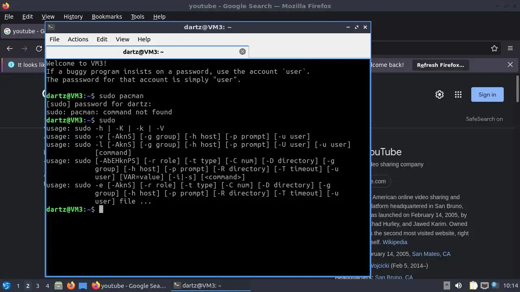The image size is (520, 292).
Task: Launch the file manager from the panel
Action: coord(58,286)
